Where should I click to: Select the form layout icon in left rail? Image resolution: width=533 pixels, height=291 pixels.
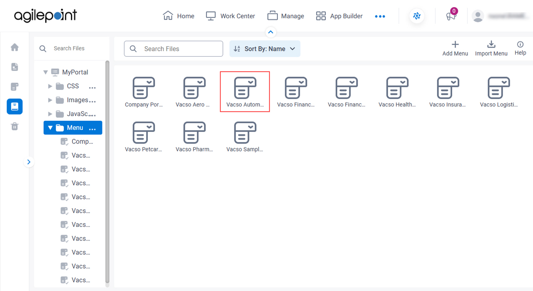pyautogui.click(x=15, y=87)
